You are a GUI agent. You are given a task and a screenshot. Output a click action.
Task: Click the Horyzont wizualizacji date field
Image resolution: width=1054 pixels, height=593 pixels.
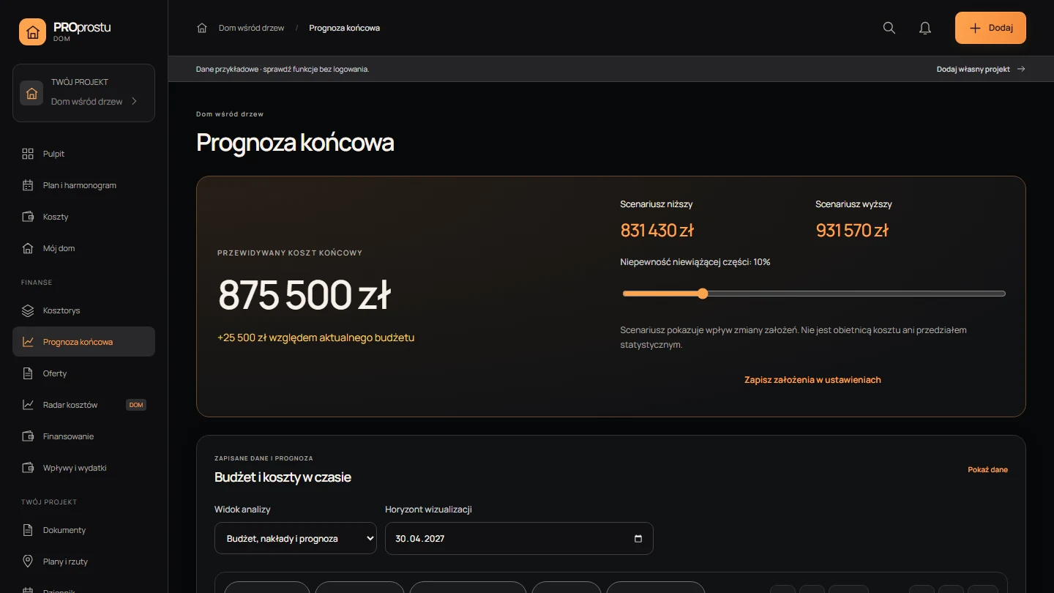(x=519, y=539)
